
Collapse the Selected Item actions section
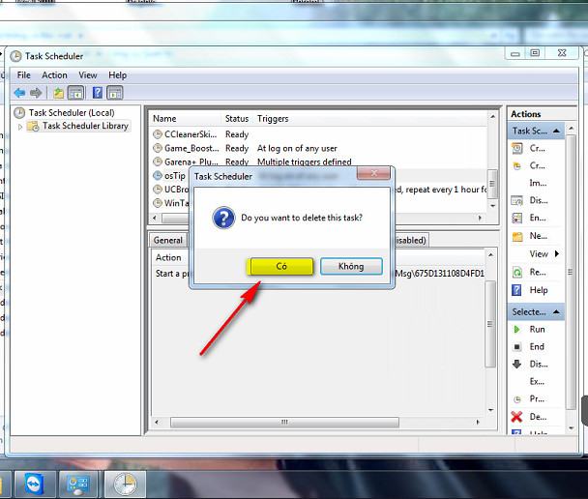click(557, 311)
